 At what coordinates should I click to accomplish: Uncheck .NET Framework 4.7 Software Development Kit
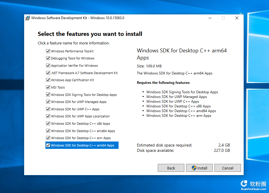click(x=48, y=73)
